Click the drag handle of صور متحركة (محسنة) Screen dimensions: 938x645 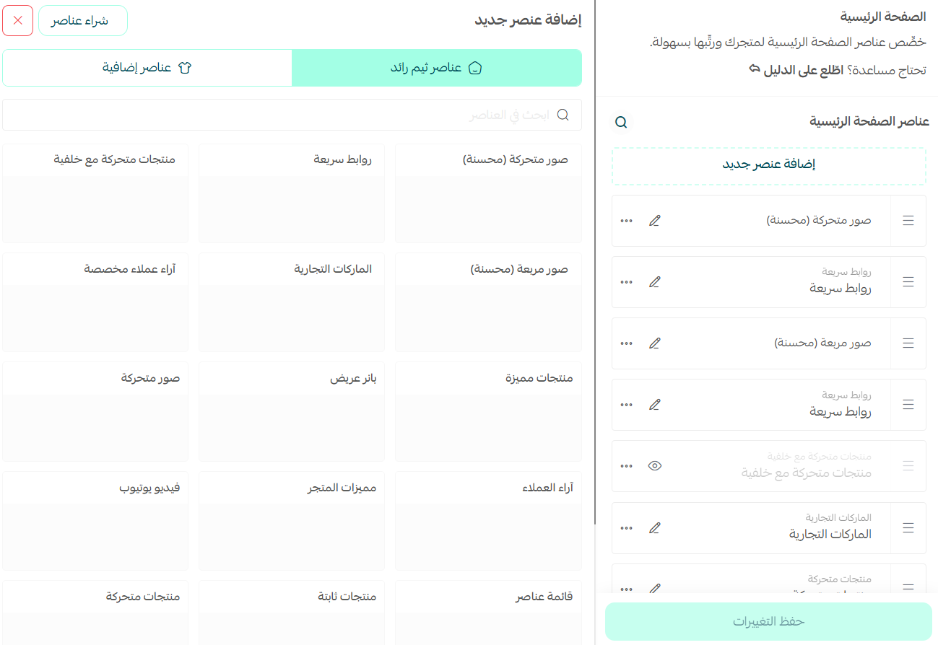(908, 220)
